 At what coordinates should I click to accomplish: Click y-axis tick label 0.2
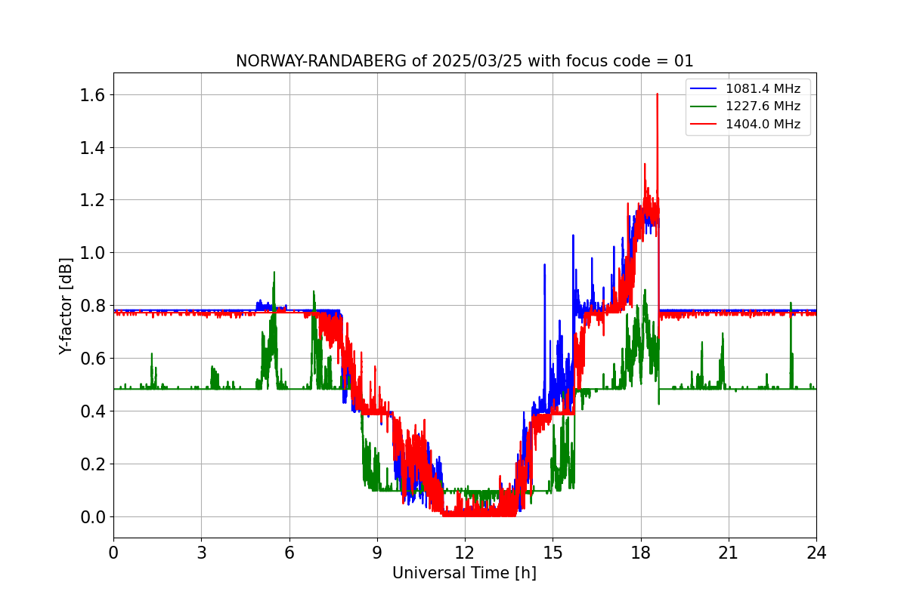(93, 464)
